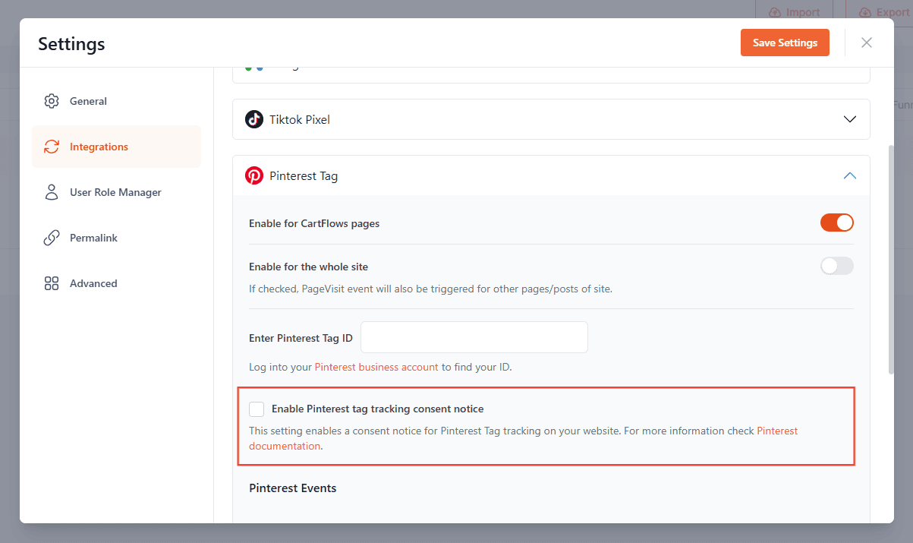Viewport: 913px width, 543px height.
Task: Click the Integrations sync icon
Action: (x=52, y=147)
